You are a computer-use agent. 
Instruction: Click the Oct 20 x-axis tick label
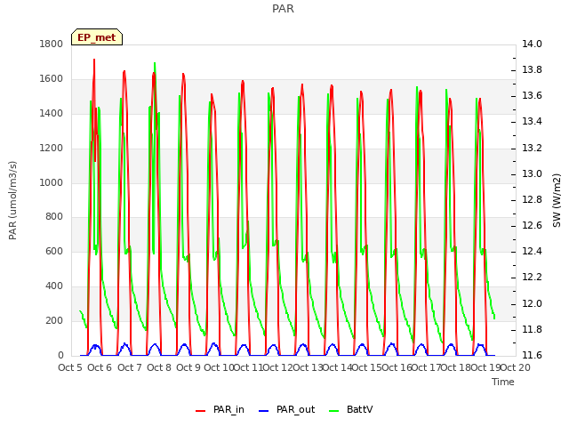[x=516, y=367]
